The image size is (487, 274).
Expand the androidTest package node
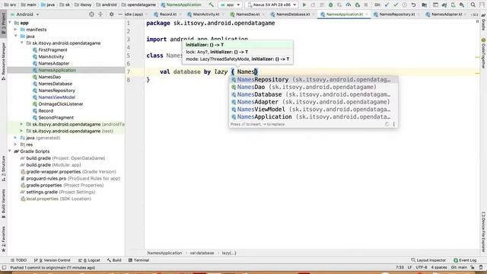pyautogui.click(x=22, y=124)
